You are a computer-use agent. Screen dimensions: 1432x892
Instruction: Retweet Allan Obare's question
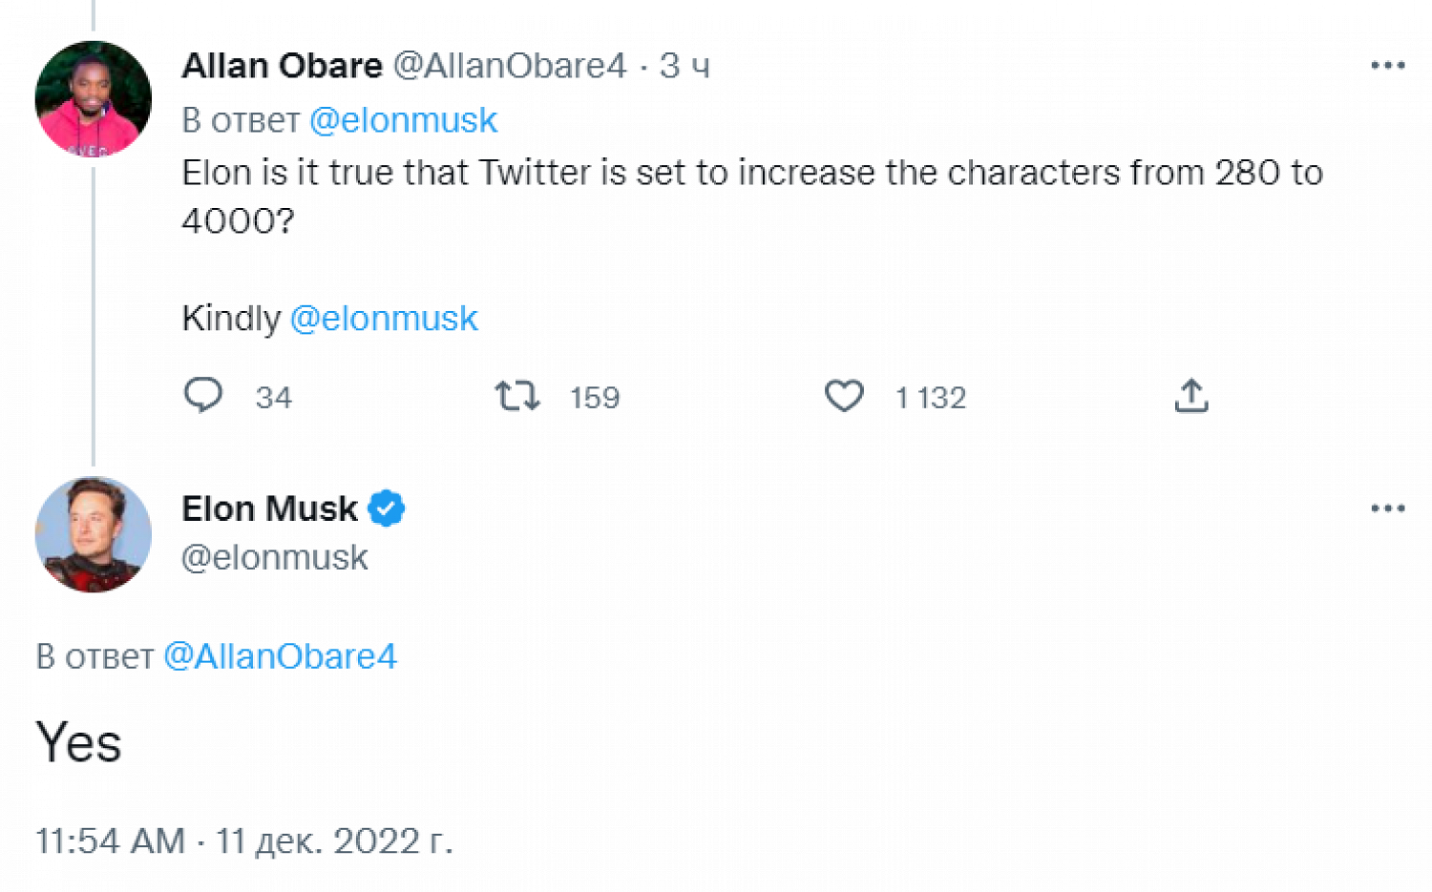click(x=517, y=395)
